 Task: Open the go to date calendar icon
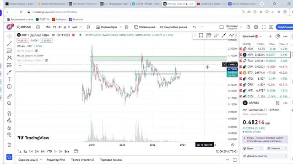click(x=76, y=151)
